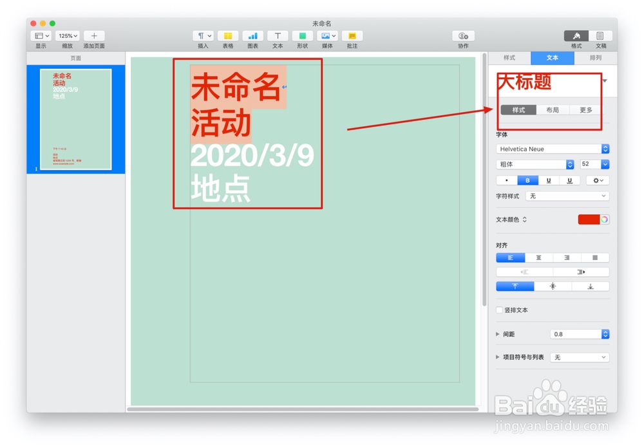The image size is (644, 448).
Task: Insert a text box via the 文本 icon
Action: [x=278, y=36]
